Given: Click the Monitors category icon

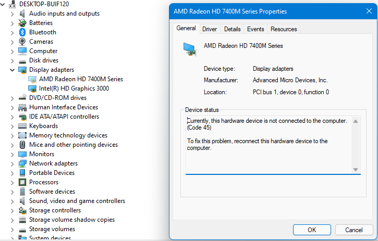Looking at the screenshot, I should tap(22, 154).
